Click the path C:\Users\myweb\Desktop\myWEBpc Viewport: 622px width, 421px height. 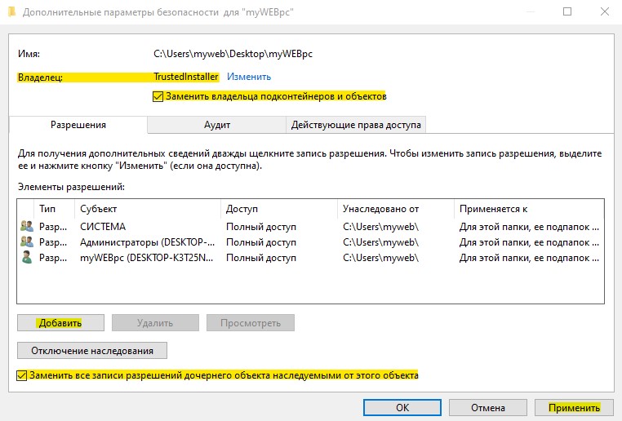(x=233, y=54)
